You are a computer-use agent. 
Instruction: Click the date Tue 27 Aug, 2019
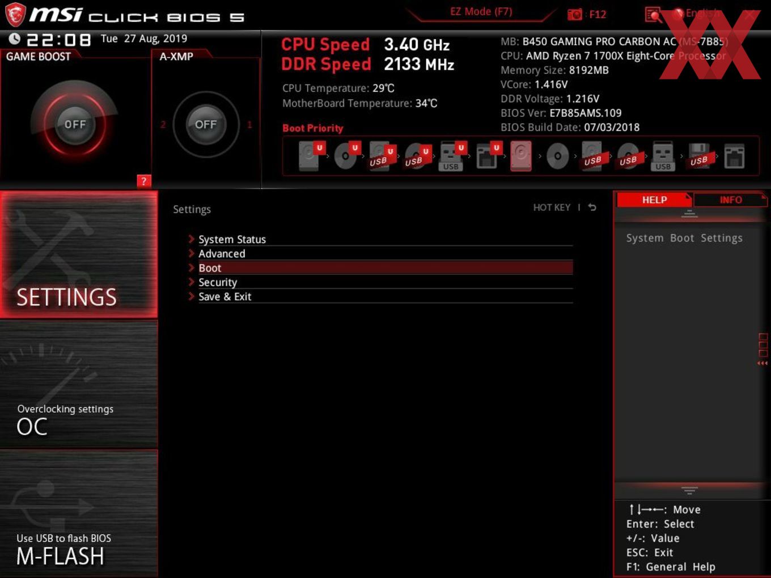pos(144,39)
